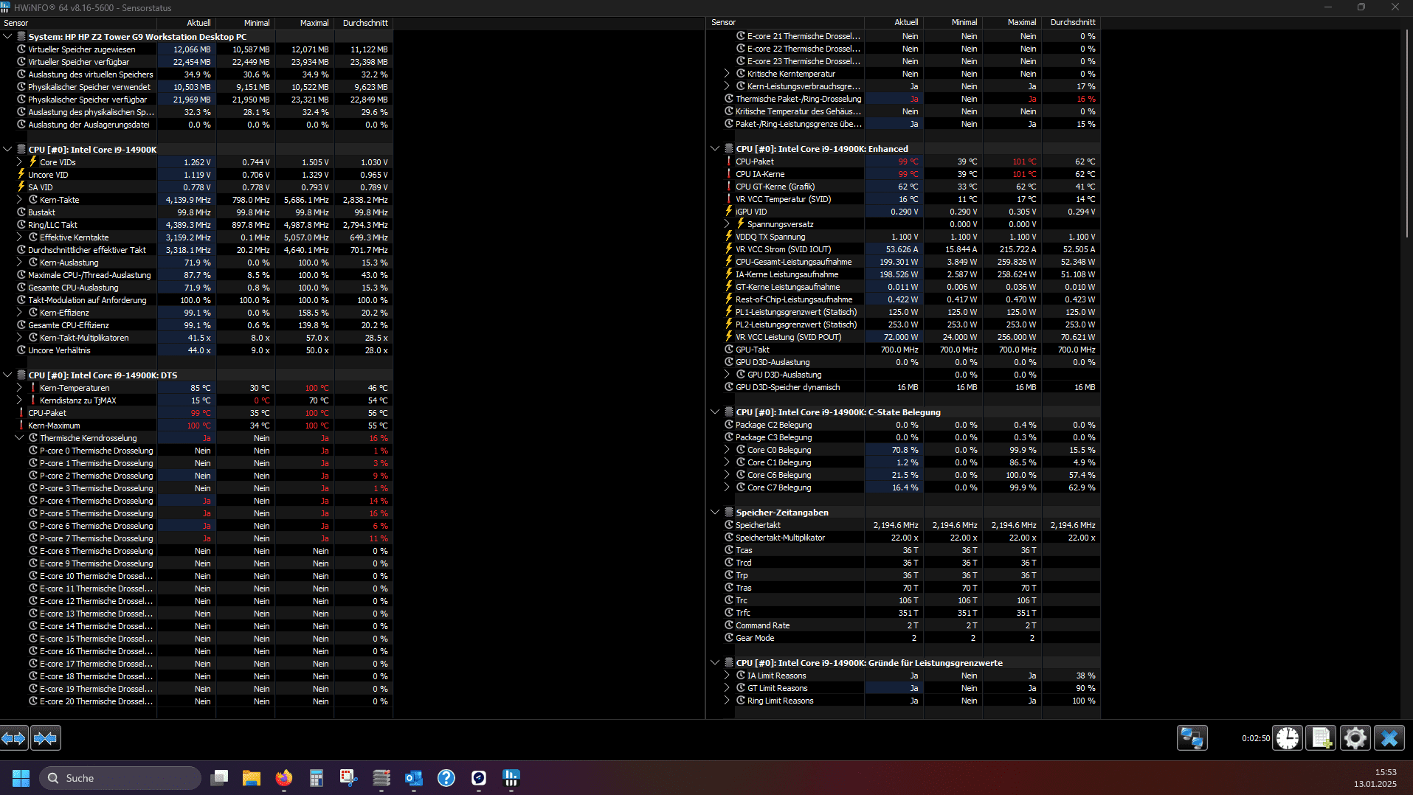Image resolution: width=1413 pixels, height=795 pixels.
Task: Expand the Kern-Takte row
Action: (19, 199)
